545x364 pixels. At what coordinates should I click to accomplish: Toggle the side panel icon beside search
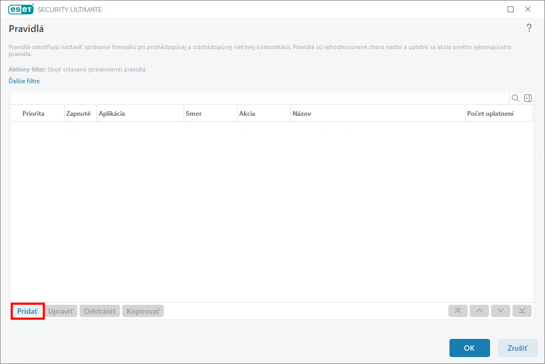tap(527, 98)
